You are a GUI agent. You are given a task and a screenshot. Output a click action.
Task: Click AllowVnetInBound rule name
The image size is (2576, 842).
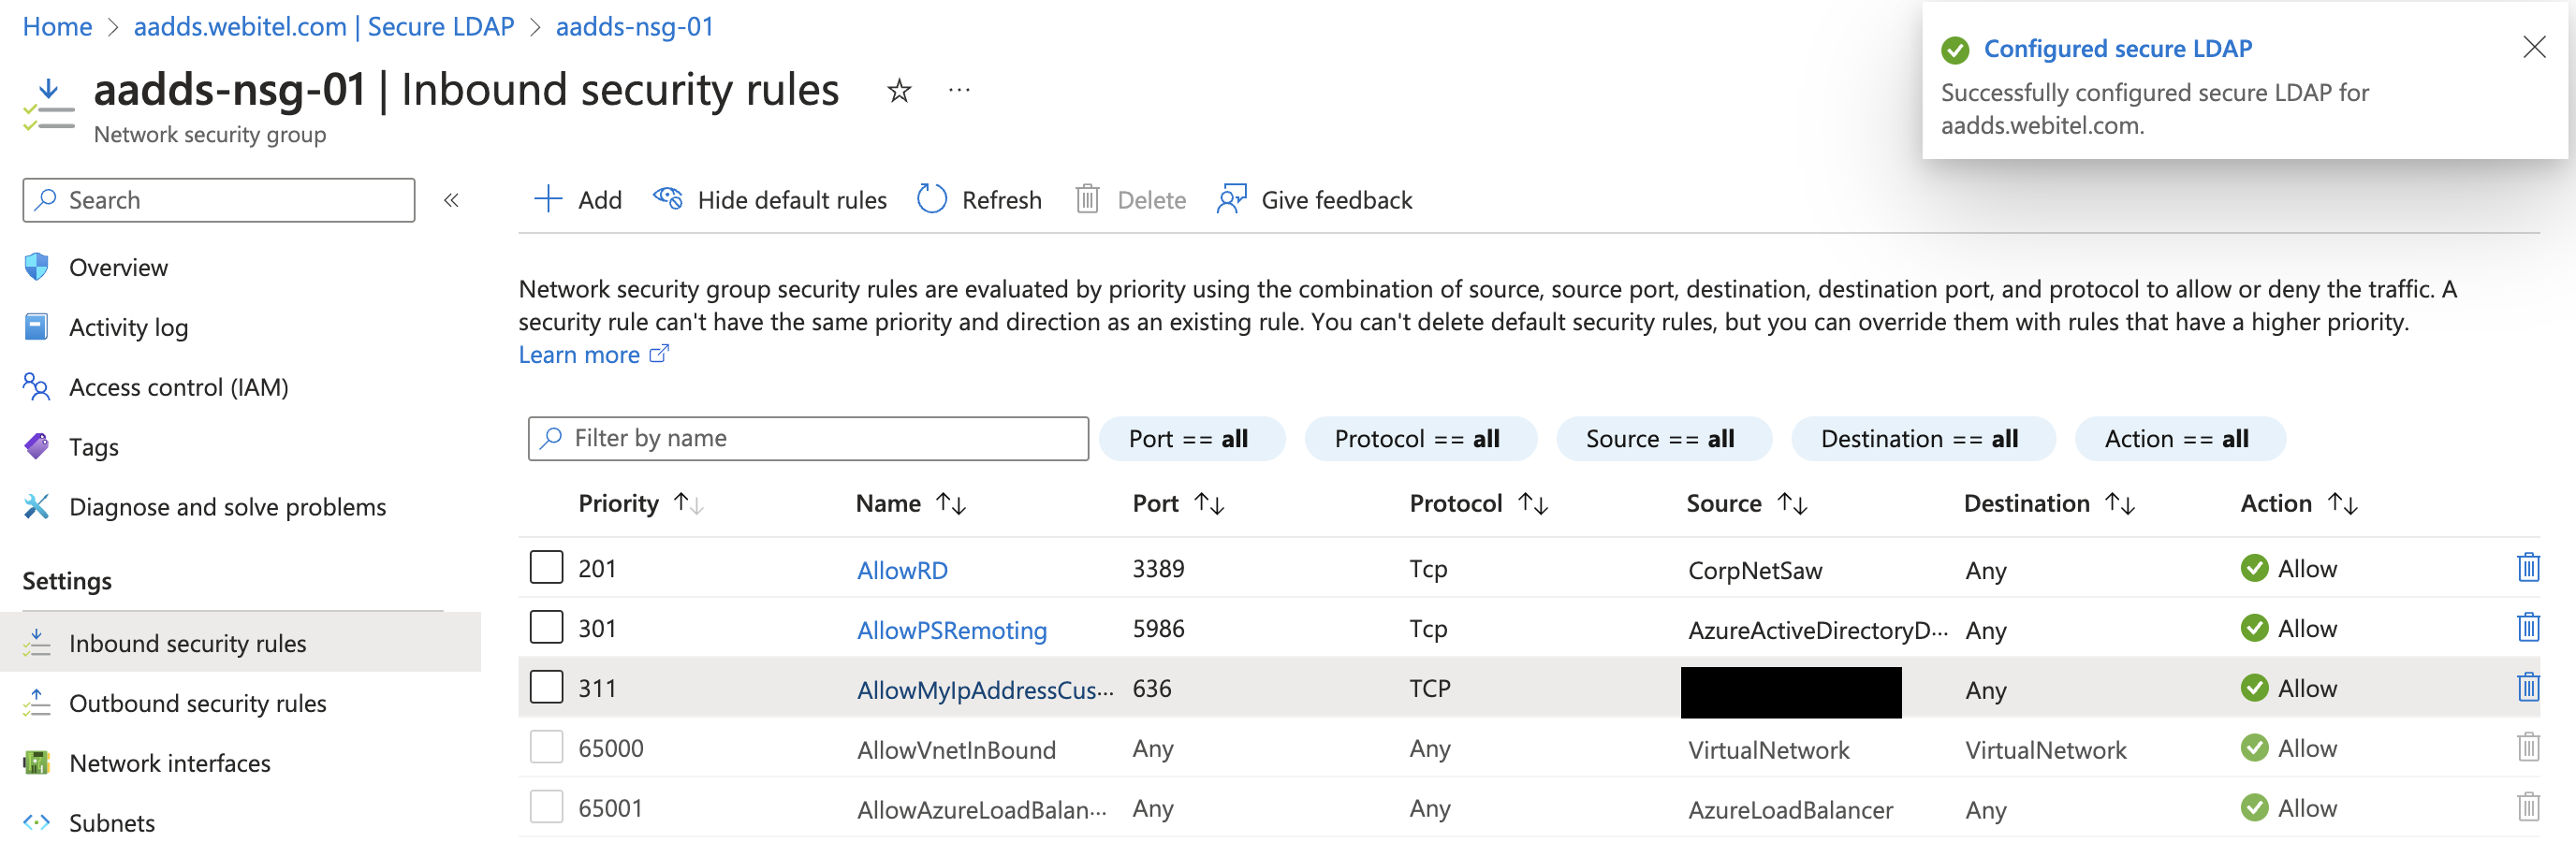pos(956,750)
